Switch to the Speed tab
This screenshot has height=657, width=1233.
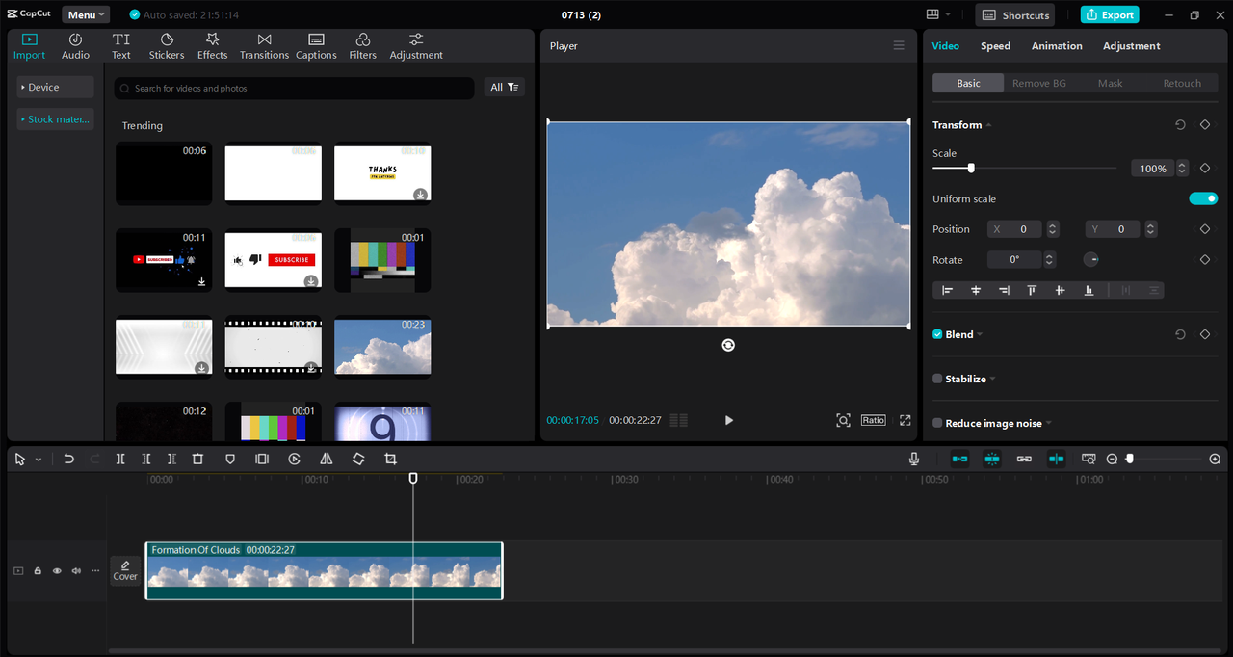[x=995, y=46]
